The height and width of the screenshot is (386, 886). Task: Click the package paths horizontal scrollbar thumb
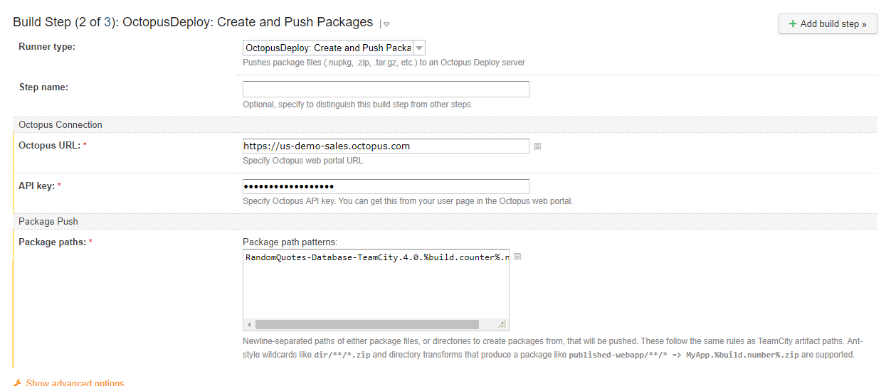(x=366, y=324)
